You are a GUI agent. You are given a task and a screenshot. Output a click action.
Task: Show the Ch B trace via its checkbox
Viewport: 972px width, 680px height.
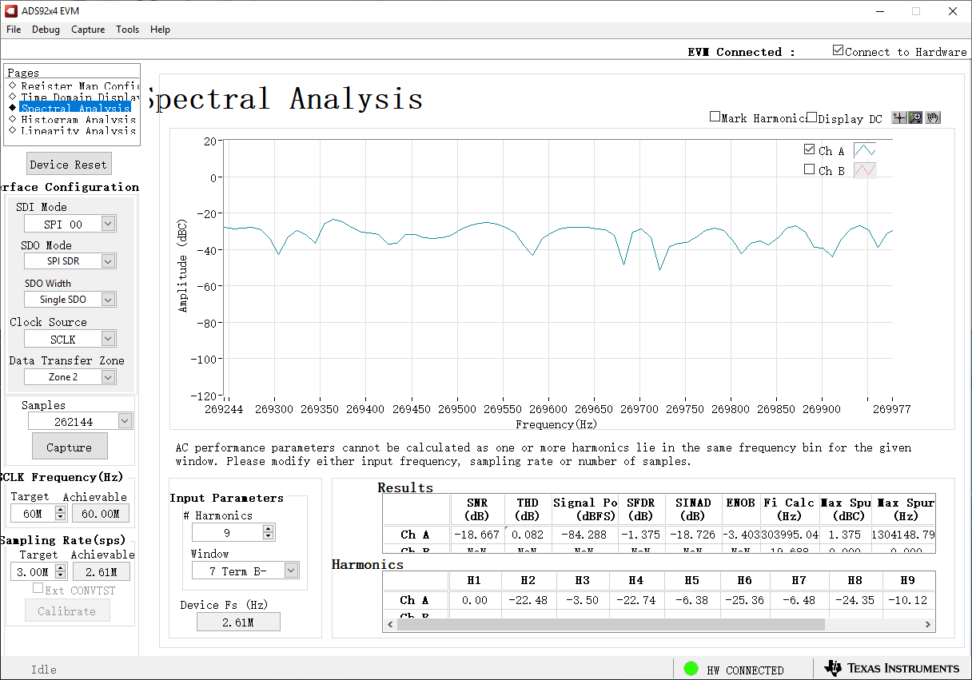(810, 169)
